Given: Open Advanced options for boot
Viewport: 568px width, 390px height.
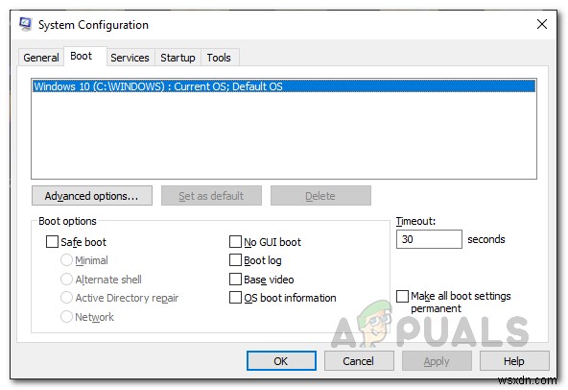Looking at the screenshot, I should (92, 196).
